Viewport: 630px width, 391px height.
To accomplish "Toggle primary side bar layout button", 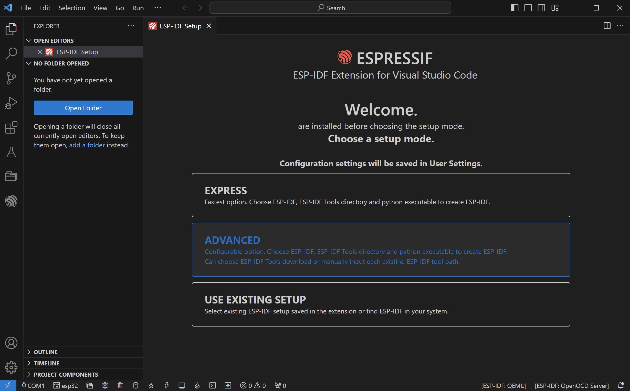I will tap(514, 8).
